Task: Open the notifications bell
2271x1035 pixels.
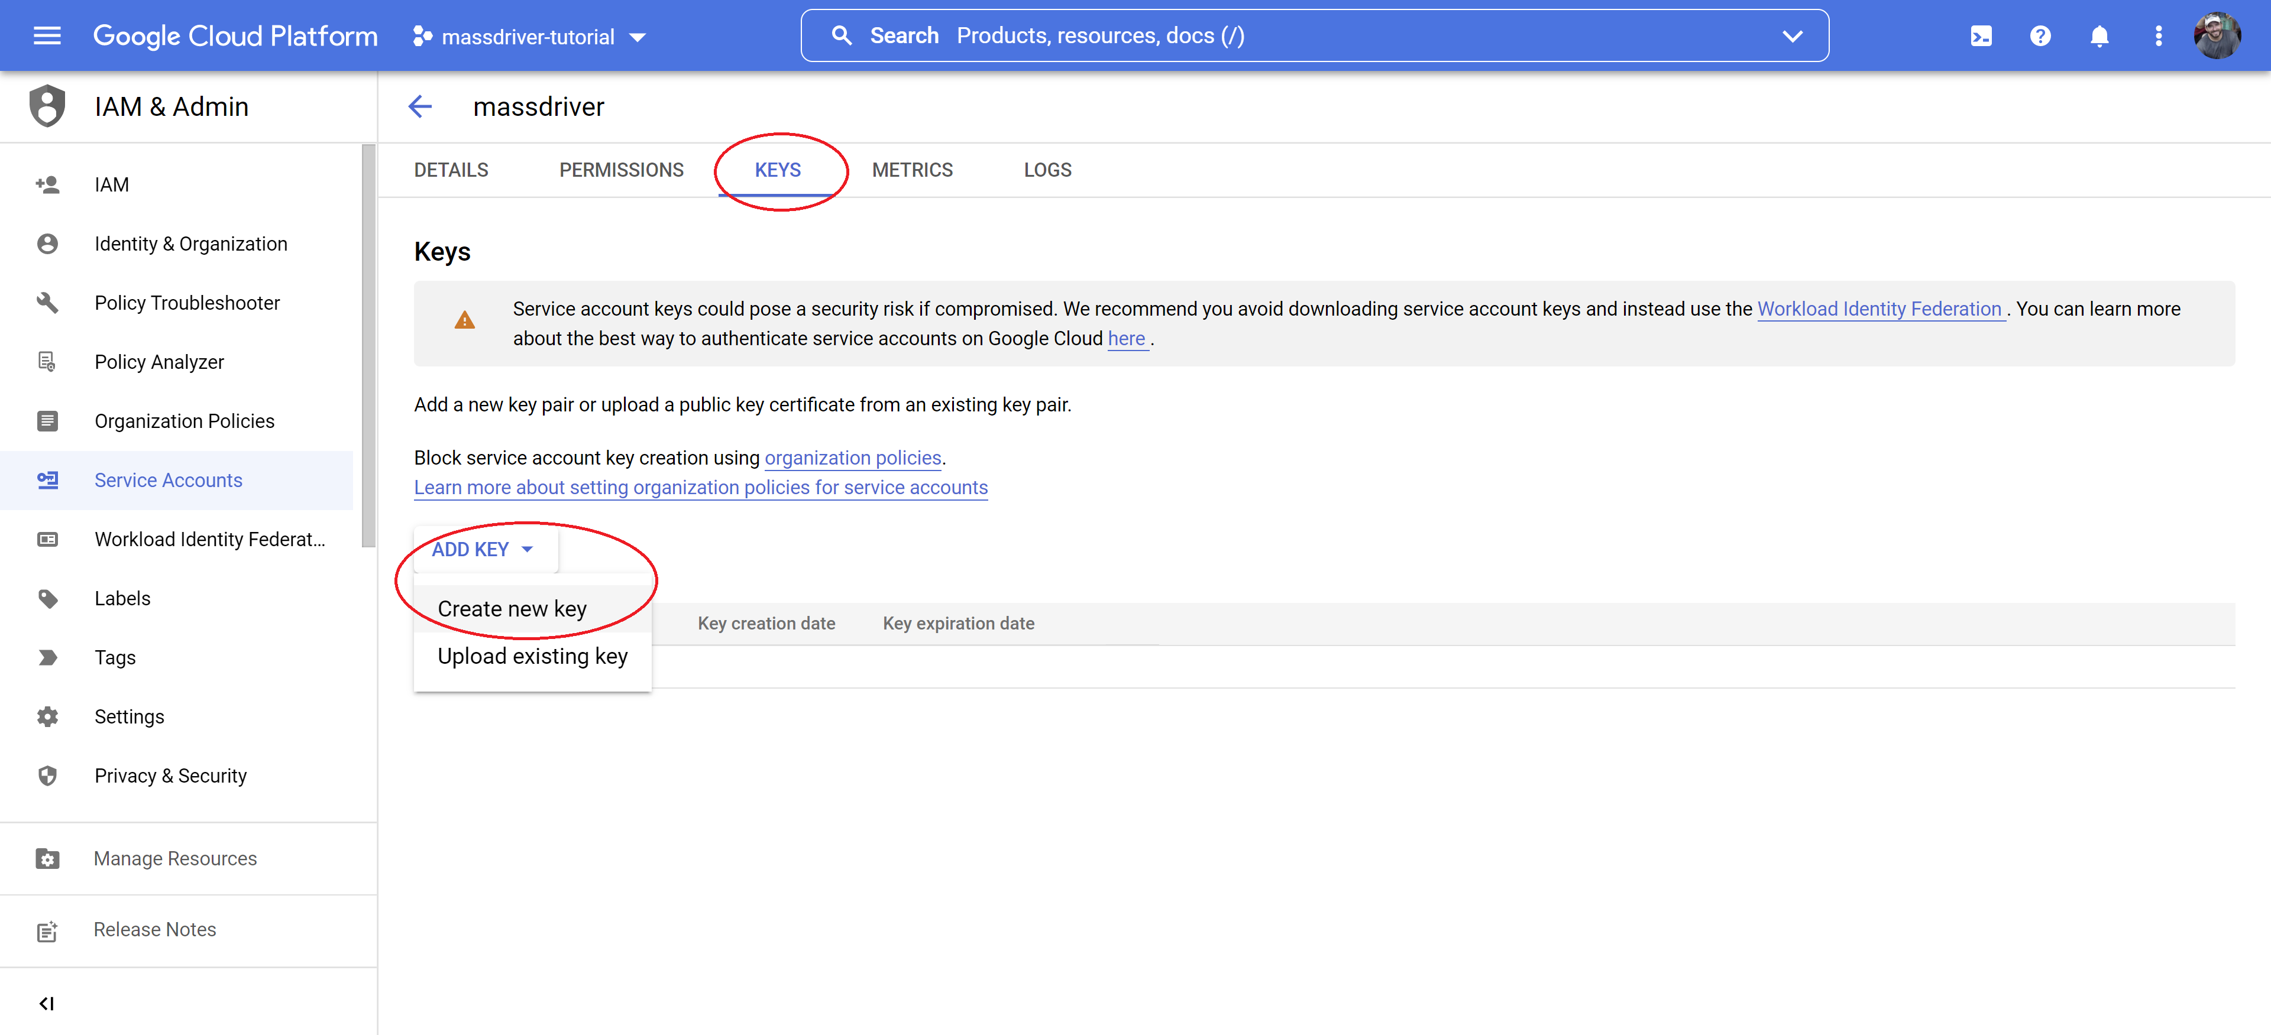Action: (2099, 36)
